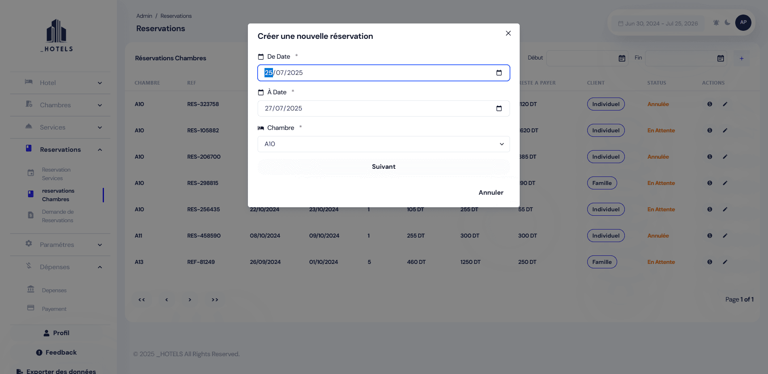
Task: Open the Services menu in the sidebar
Action: coord(53,127)
